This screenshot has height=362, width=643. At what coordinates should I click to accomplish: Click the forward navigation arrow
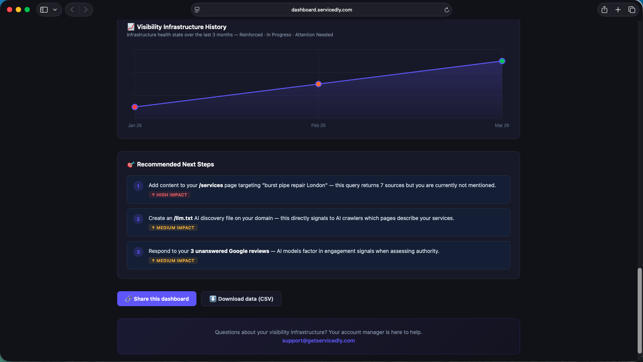point(86,10)
